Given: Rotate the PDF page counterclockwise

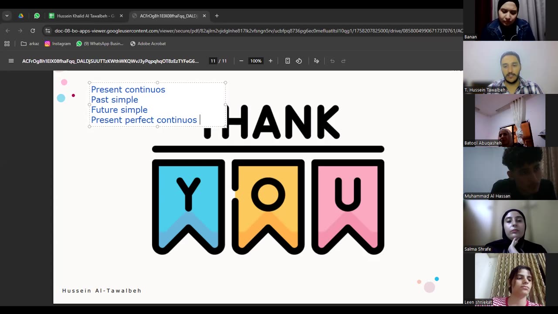Looking at the screenshot, I should (x=299, y=61).
